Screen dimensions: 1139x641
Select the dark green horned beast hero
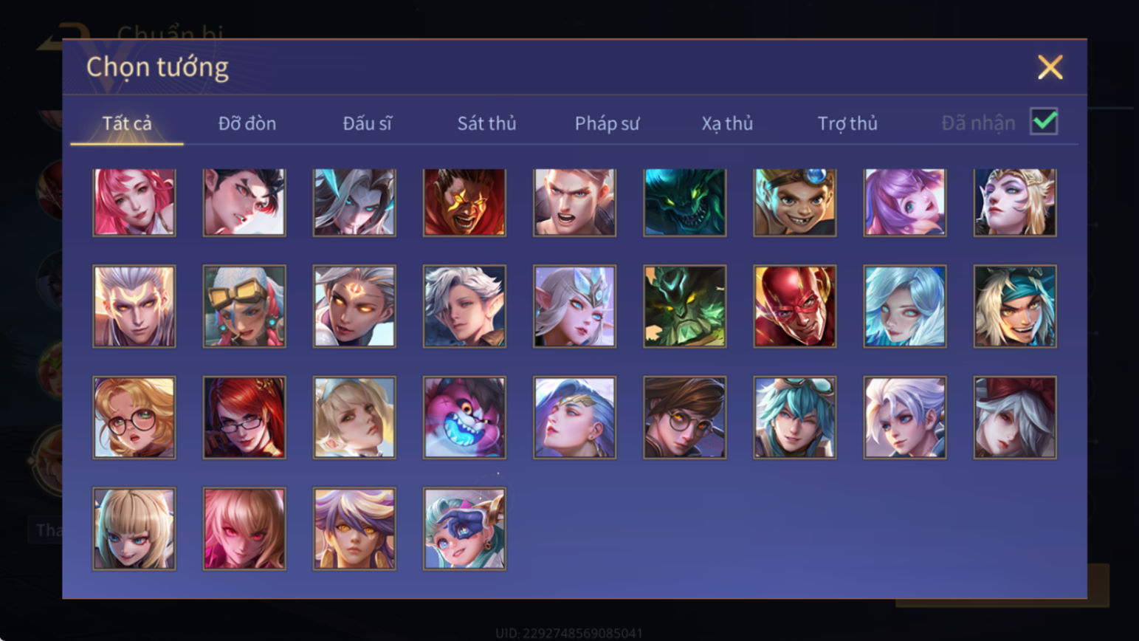[x=684, y=306]
